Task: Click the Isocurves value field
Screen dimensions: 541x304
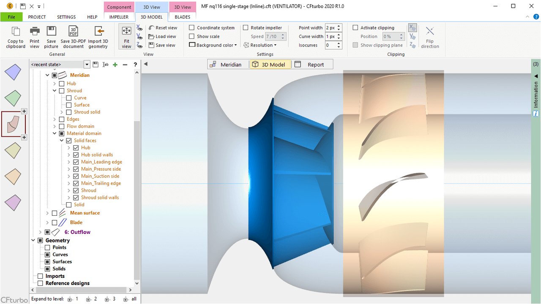Action: tap(331, 45)
